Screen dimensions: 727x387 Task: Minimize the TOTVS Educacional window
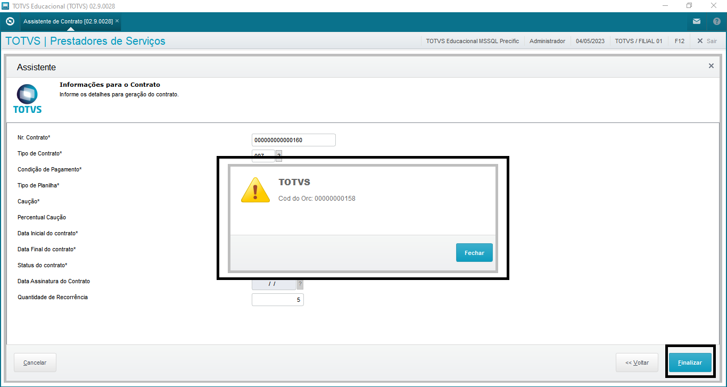665,6
